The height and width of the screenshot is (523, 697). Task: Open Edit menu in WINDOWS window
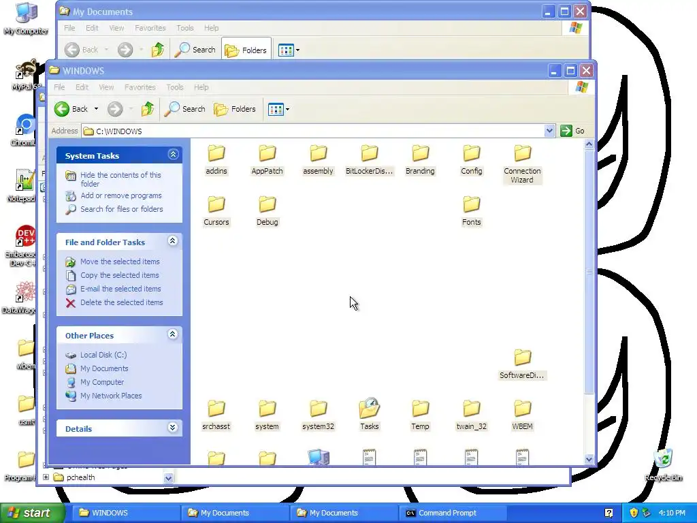[82, 87]
